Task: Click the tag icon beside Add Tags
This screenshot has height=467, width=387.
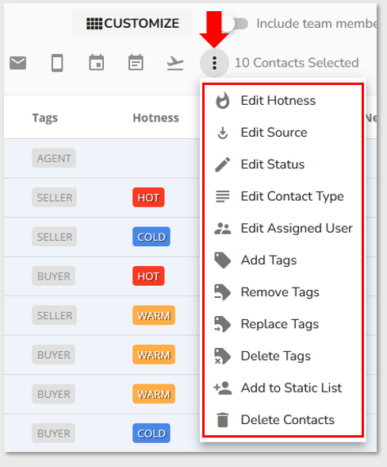Action: tap(223, 261)
